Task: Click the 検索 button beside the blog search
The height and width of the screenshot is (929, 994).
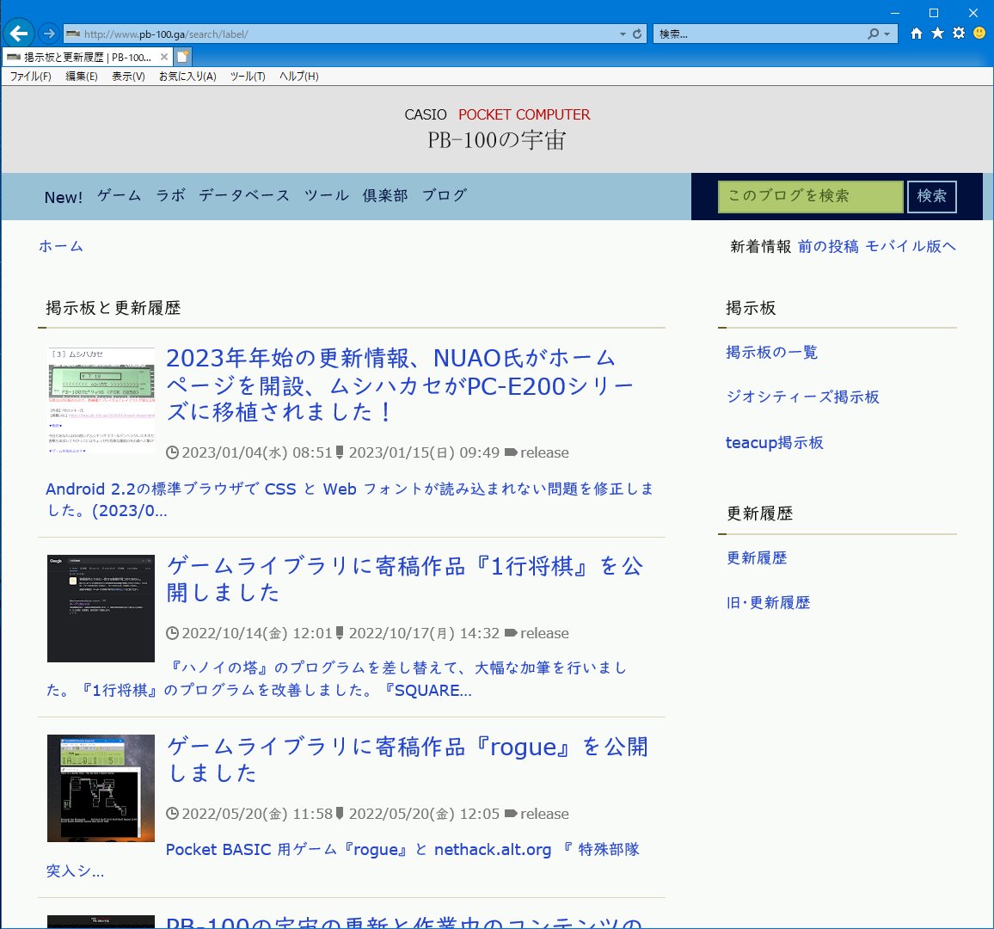Action: click(931, 197)
